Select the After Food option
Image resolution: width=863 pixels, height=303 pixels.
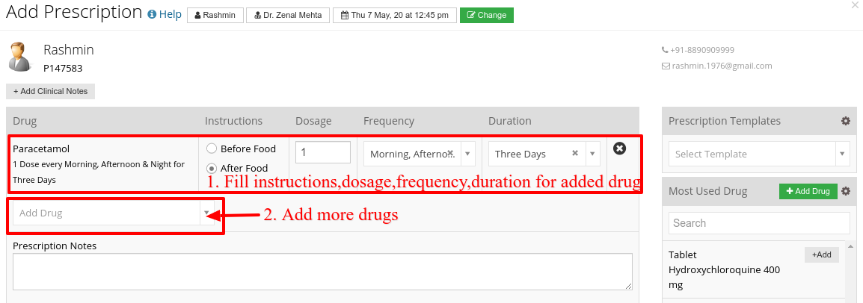click(x=212, y=168)
